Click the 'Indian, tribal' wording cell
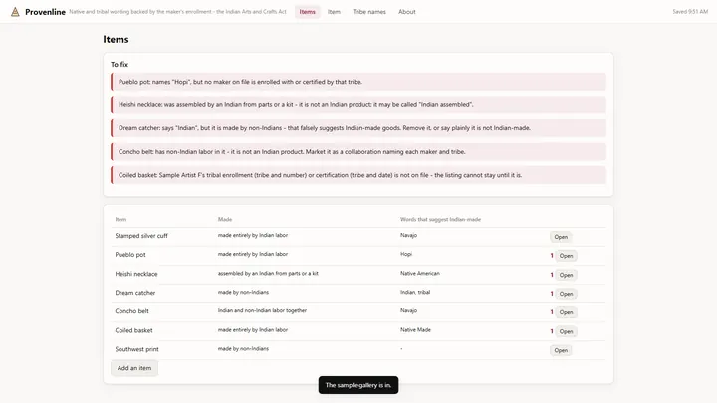The image size is (717, 403). click(x=415, y=292)
